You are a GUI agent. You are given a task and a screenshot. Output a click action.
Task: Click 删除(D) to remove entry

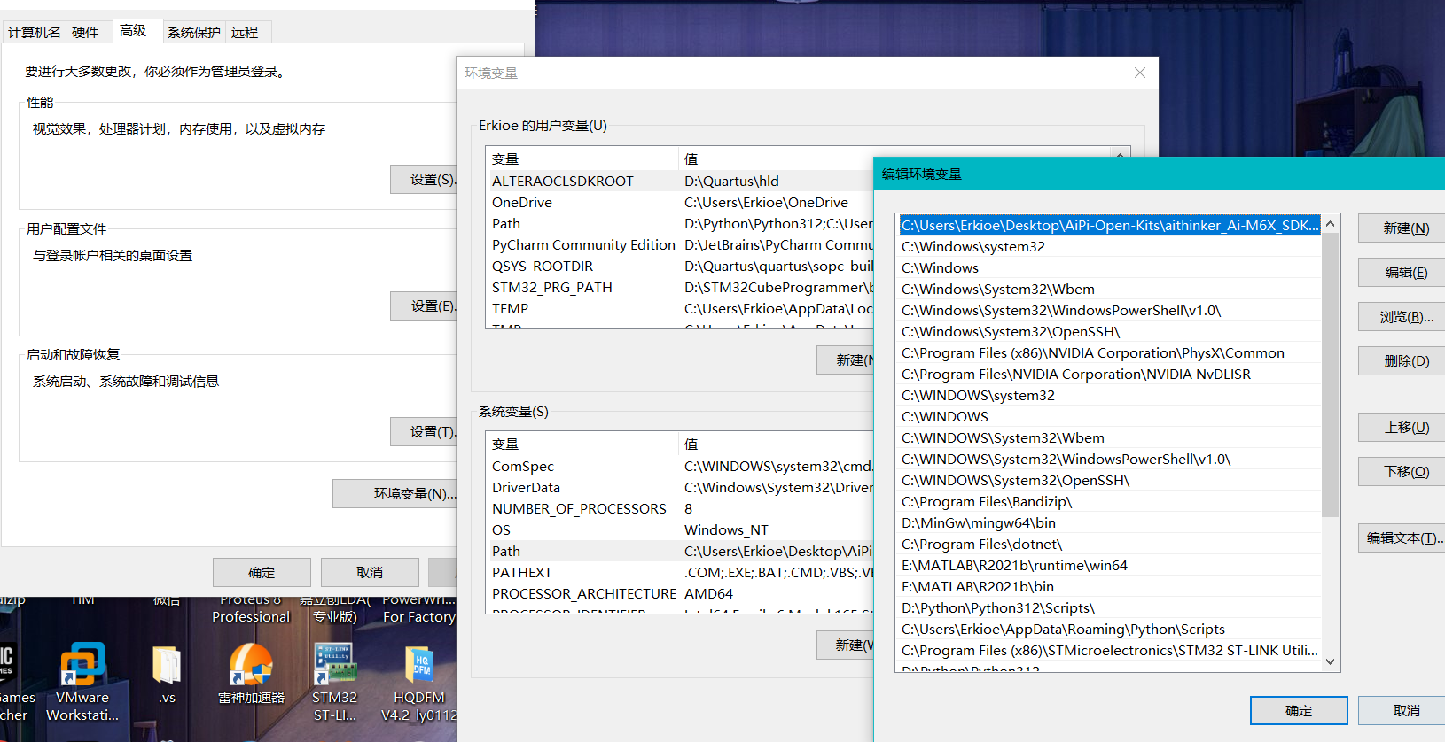coord(1403,360)
